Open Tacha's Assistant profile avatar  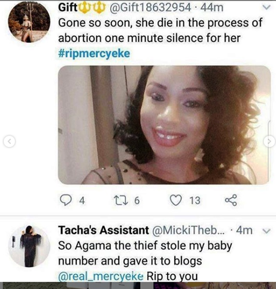(29, 245)
